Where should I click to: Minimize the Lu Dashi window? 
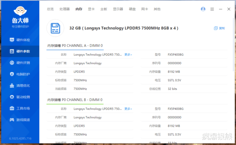click(221, 9)
